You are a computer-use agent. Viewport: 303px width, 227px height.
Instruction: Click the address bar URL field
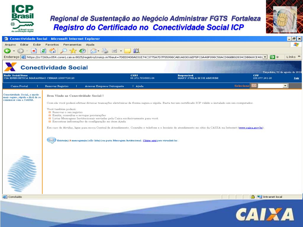(144, 57)
